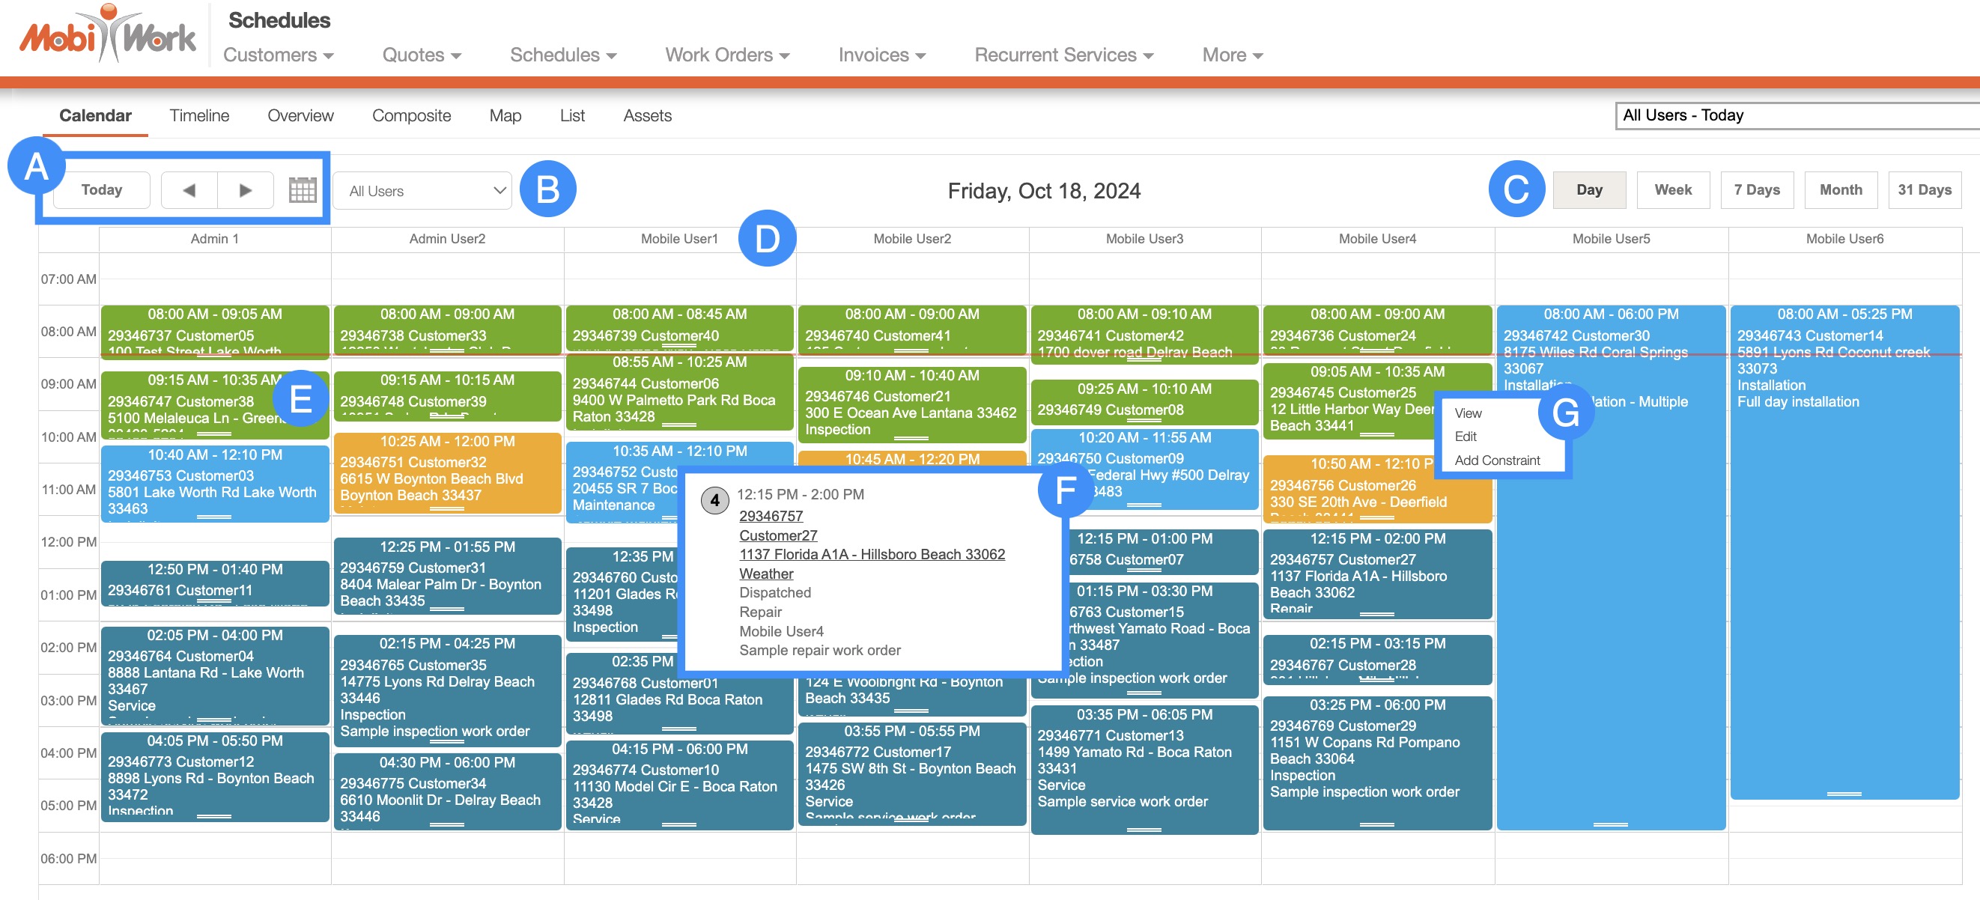Choose Add Constraint from context menu
Screen dimensions: 1980x900
[1496, 460]
